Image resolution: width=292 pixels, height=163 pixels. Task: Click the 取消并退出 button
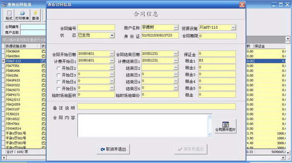pyautogui.click(x=113, y=149)
